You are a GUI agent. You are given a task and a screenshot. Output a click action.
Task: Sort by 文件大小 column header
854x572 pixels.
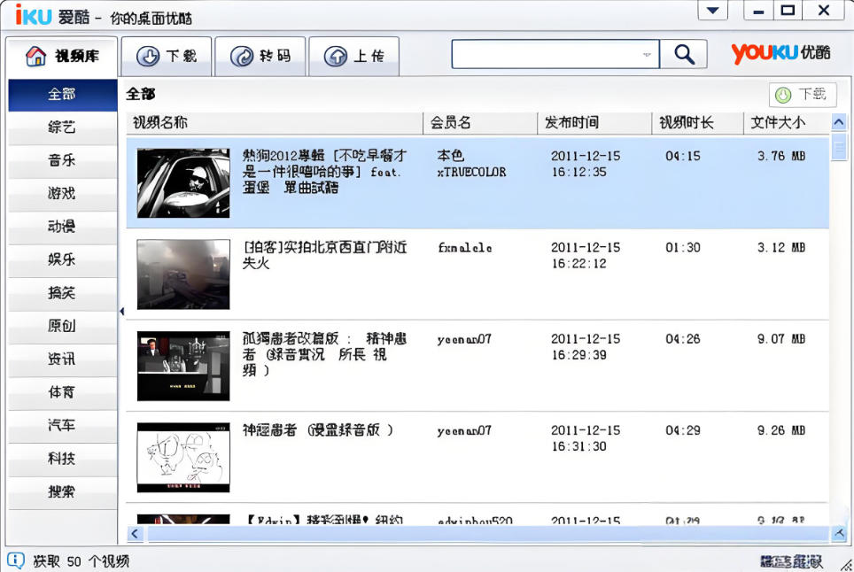pyautogui.click(x=787, y=123)
